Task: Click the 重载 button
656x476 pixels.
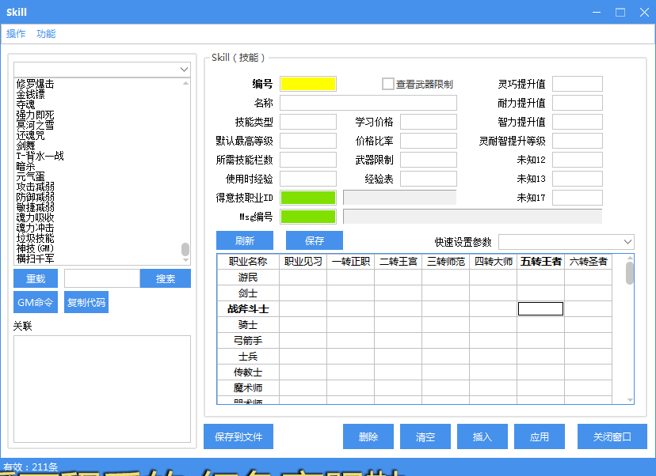Action: click(x=36, y=278)
